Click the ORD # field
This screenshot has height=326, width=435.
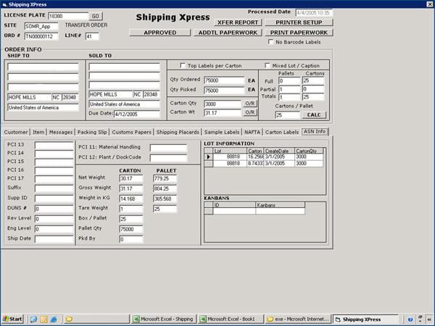pos(41,36)
